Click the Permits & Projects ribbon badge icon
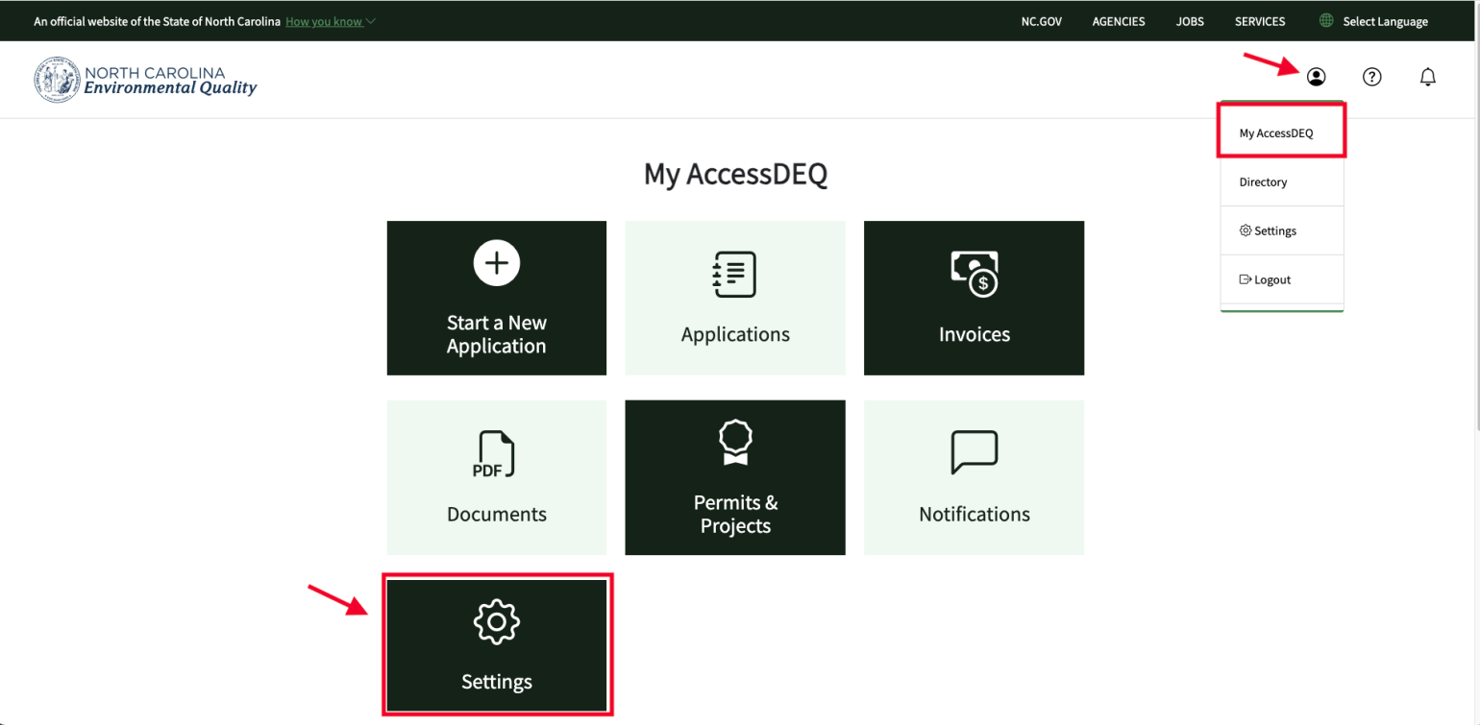The width and height of the screenshot is (1480, 725). 734,442
